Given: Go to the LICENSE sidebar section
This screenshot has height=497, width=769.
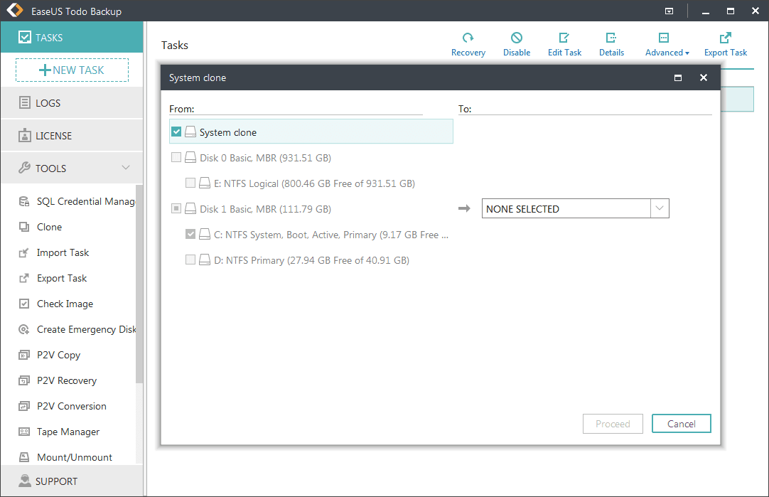Looking at the screenshot, I should click(x=53, y=136).
